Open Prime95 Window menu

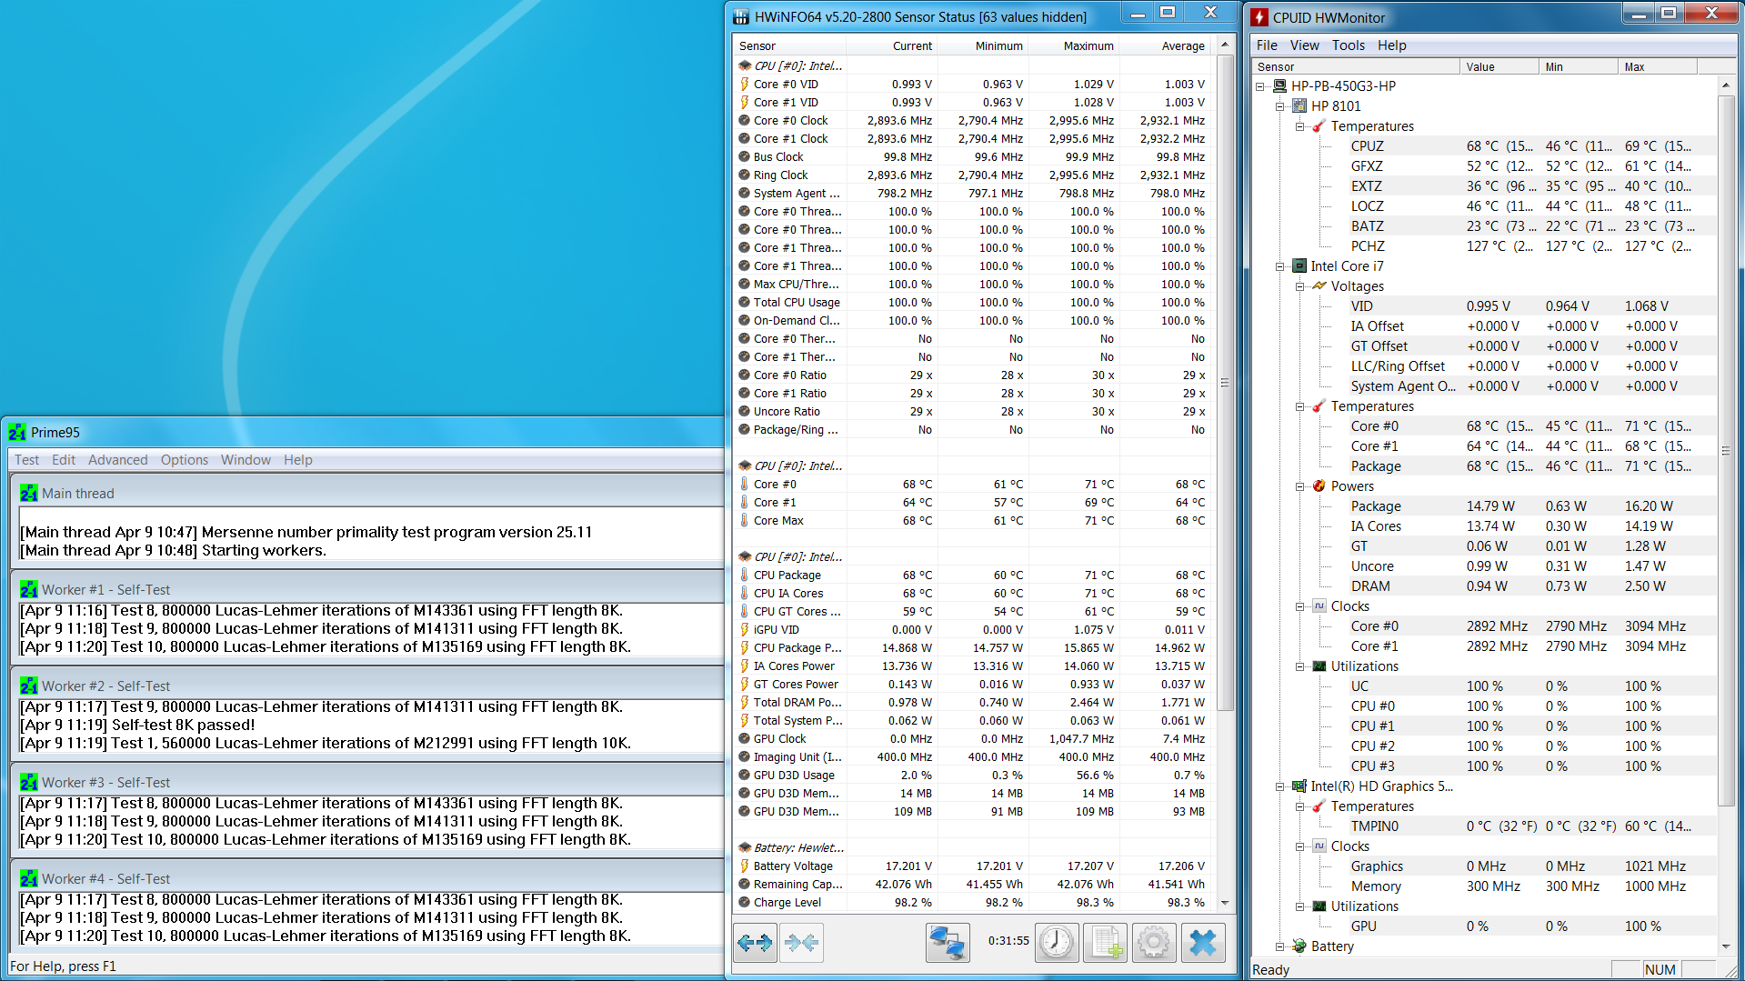(x=246, y=460)
